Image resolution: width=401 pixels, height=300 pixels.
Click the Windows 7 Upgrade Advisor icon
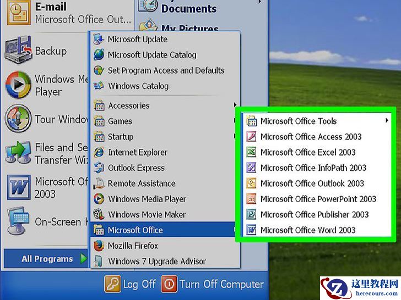coord(99,261)
